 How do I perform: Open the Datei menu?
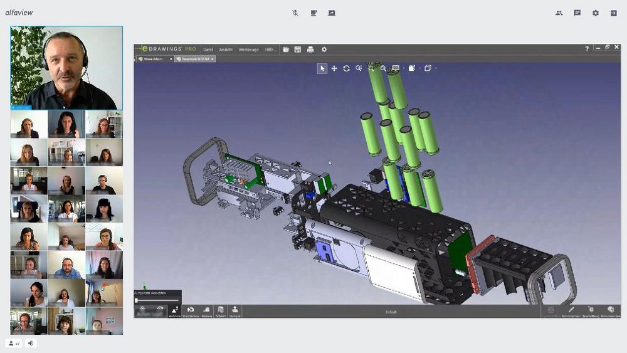click(208, 50)
